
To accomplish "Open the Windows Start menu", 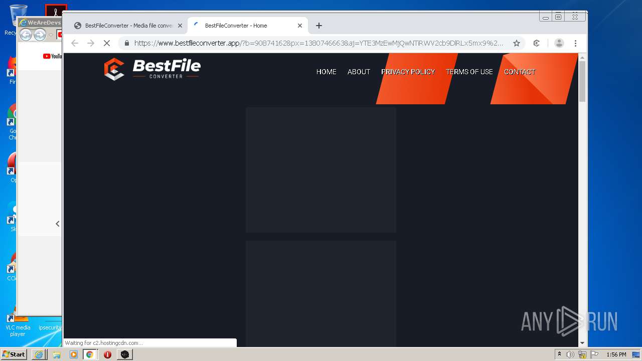I will pyautogui.click(x=14, y=354).
